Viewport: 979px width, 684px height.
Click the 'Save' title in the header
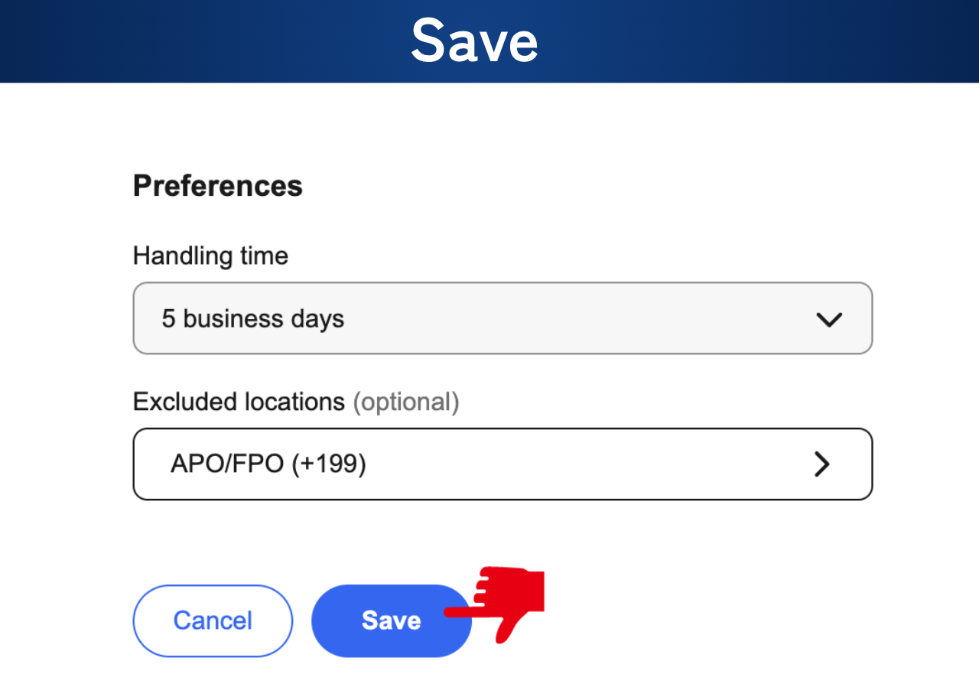[474, 41]
